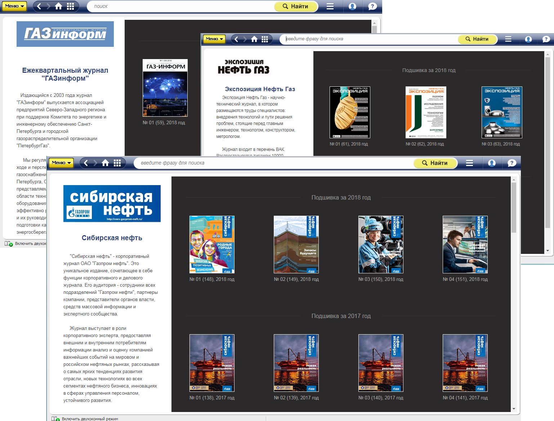554x421 pixels.
Task: Open Сибирская нефть issue № 04 (141) cover
Action: click(465, 363)
